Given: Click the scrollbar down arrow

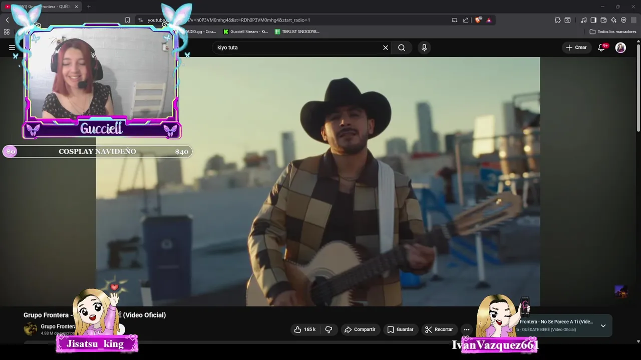Looking at the screenshot, I should click(x=638, y=341).
